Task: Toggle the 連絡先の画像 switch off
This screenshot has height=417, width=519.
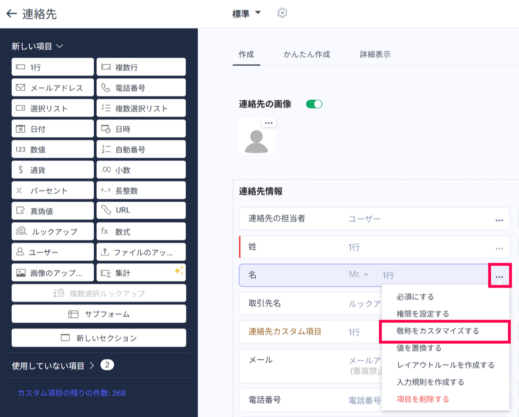Action: click(314, 104)
